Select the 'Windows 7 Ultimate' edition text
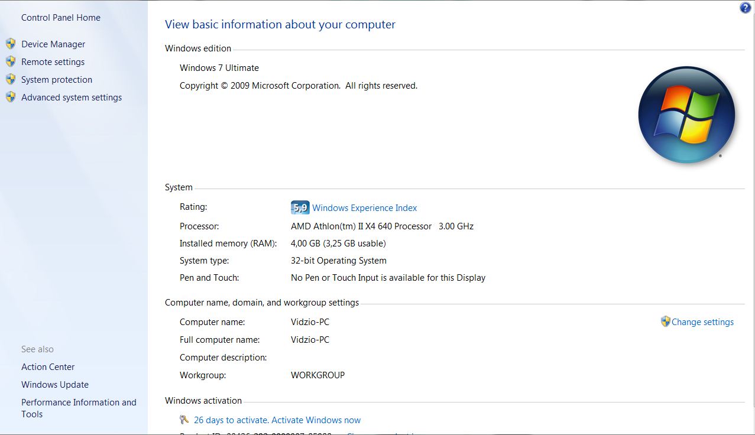The width and height of the screenshot is (755, 435). 219,68
